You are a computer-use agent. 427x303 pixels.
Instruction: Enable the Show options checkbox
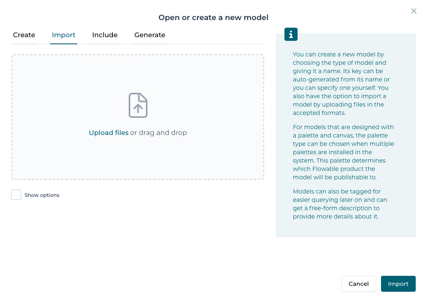pos(16,195)
